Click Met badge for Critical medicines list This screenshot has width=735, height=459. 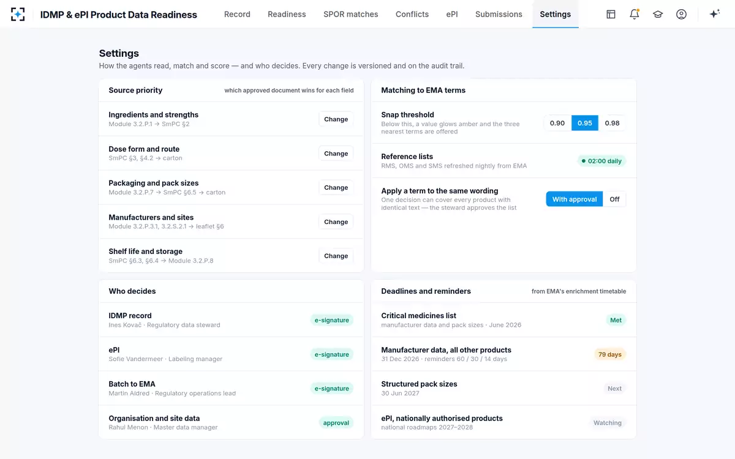[616, 320]
